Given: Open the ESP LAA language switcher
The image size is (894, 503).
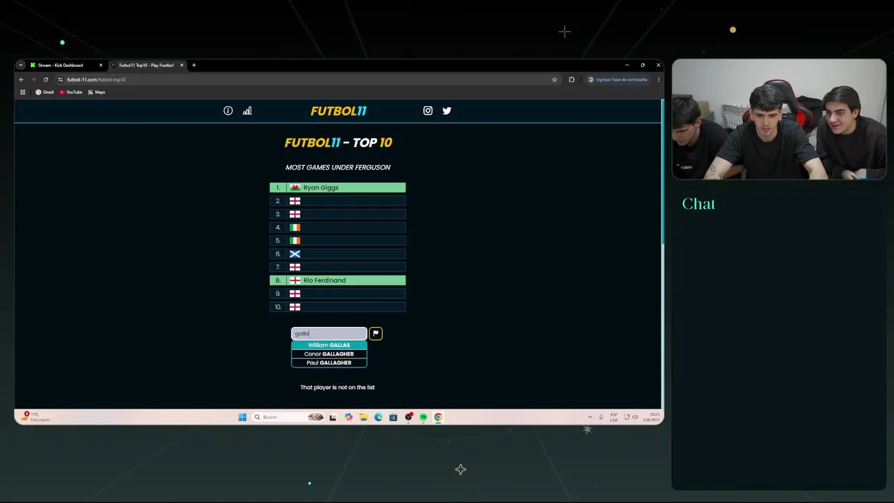Looking at the screenshot, I should pos(614,417).
